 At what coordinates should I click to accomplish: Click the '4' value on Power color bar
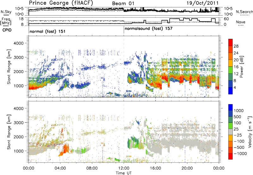[235, 88]
